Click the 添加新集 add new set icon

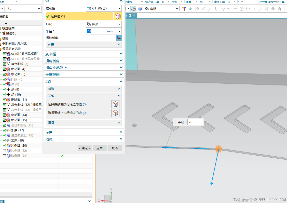click(x=118, y=38)
